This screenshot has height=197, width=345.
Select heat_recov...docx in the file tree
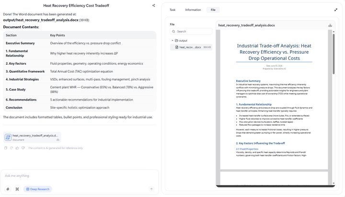click(x=191, y=47)
